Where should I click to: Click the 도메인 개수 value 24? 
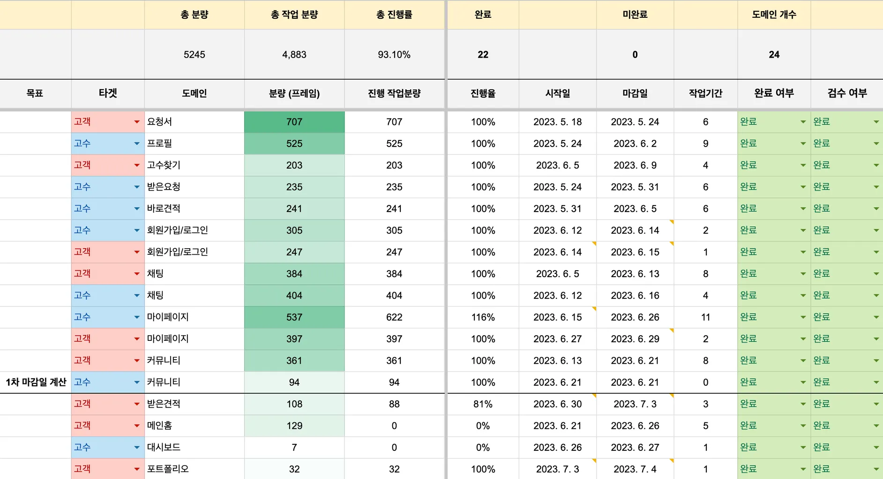(x=774, y=54)
